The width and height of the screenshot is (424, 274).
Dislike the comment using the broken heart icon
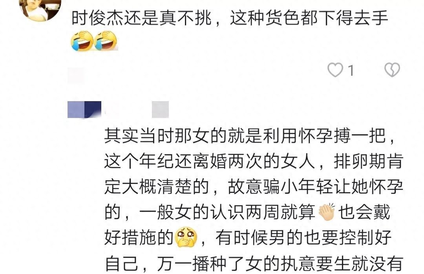click(x=392, y=70)
